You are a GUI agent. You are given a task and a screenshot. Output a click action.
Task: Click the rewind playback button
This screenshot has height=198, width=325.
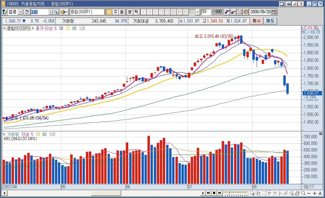(208, 193)
